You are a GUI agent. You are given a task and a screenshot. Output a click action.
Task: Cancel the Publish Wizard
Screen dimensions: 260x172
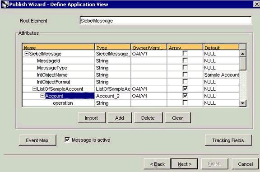(x=245, y=164)
